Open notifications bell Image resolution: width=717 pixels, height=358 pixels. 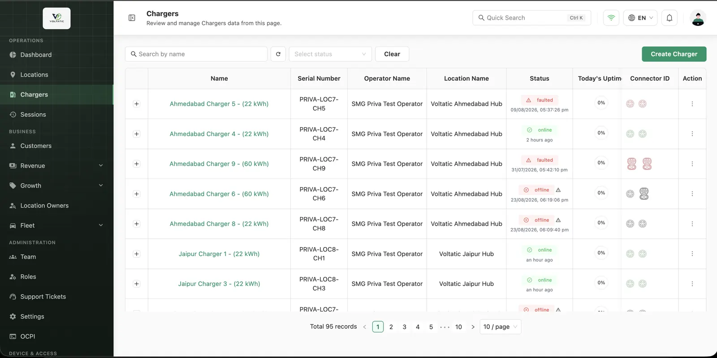tap(669, 18)
